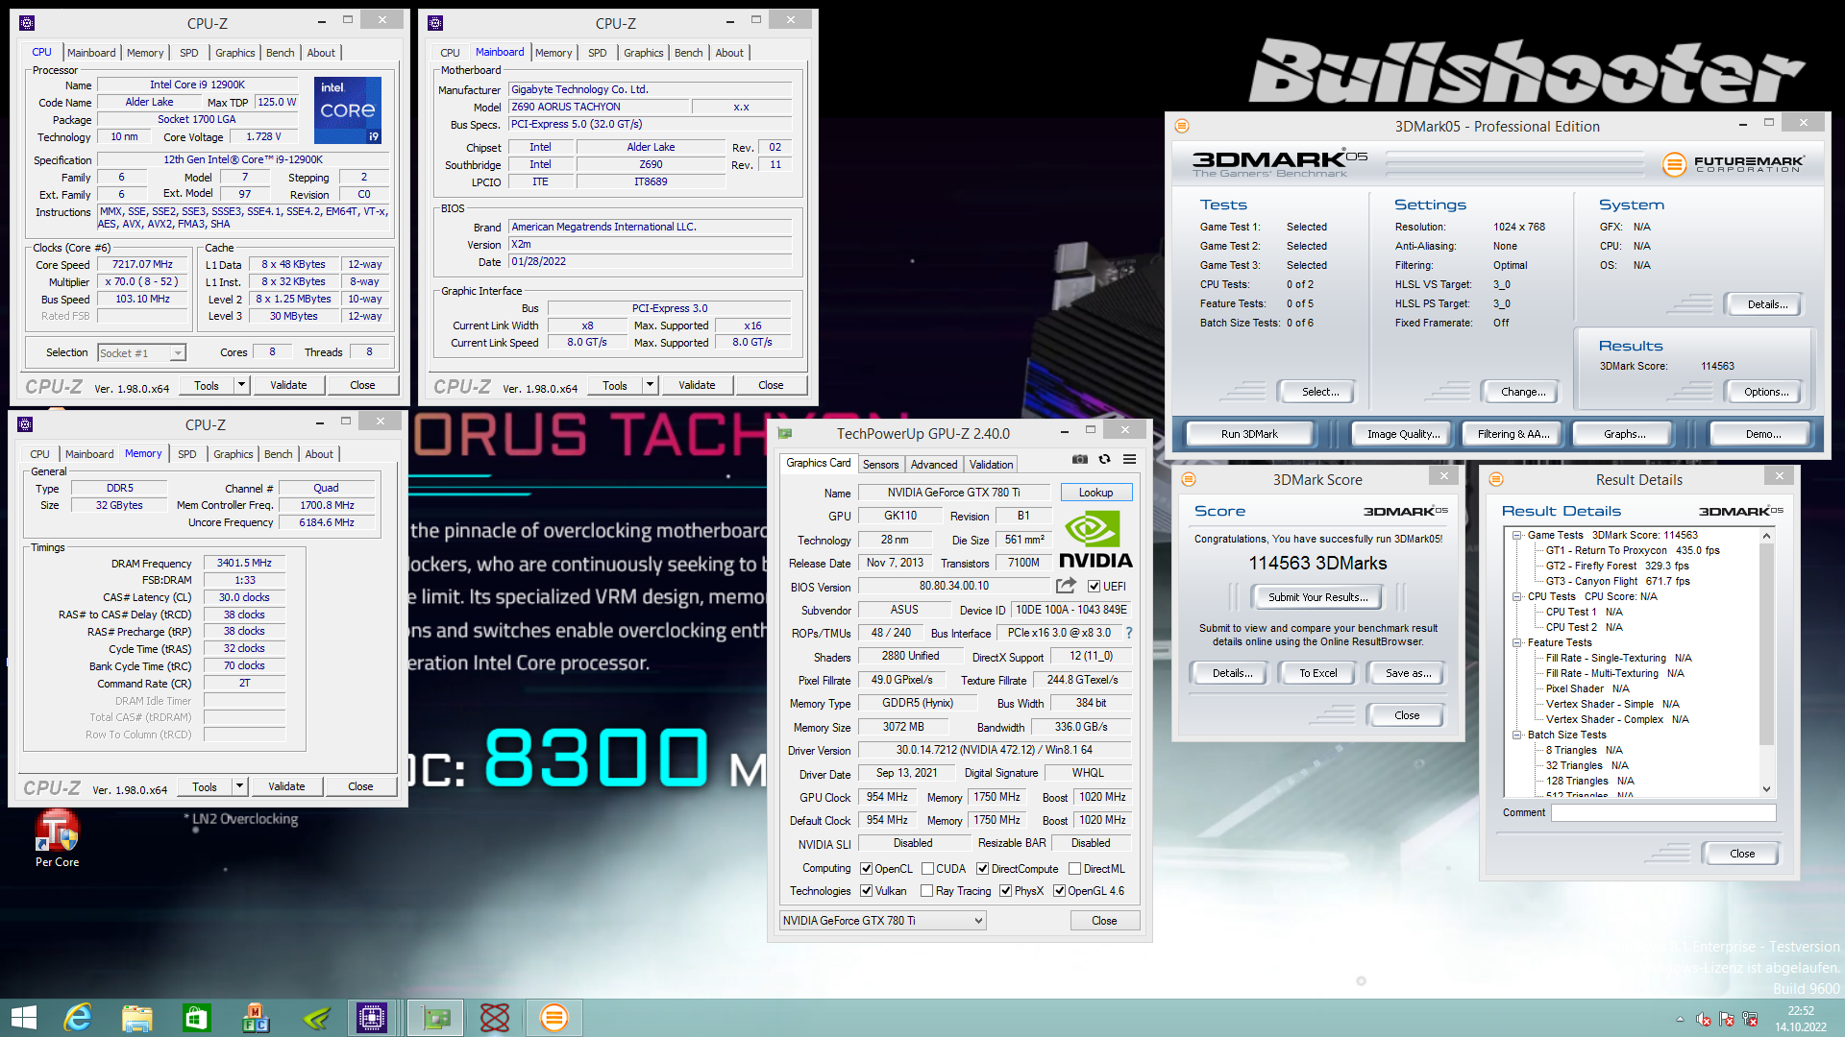Show hidden system tray icons arrow
Viewport: 1845px width, 1037px height.
1680,1019
